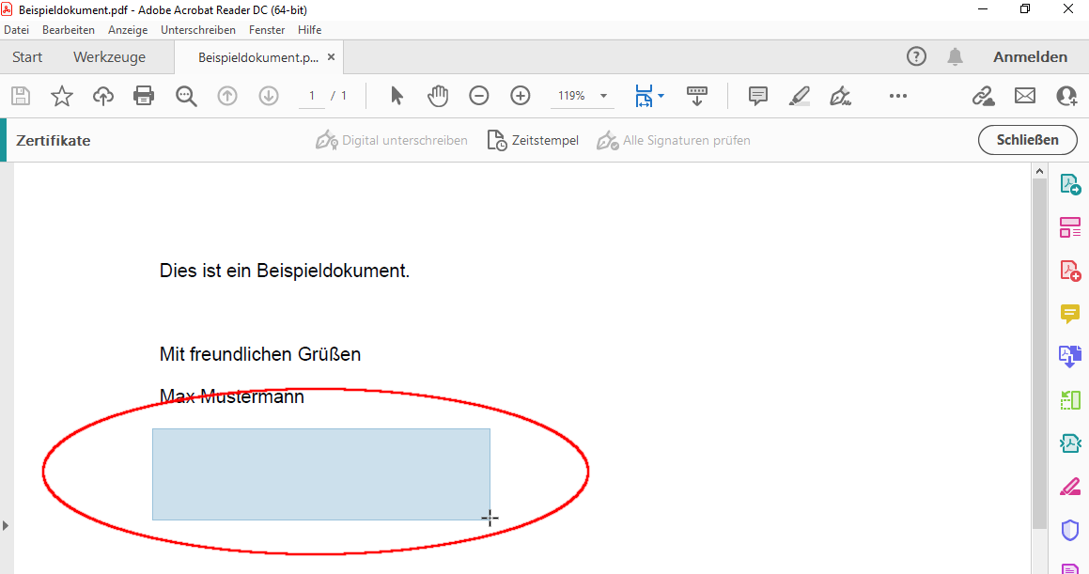This screenshot has height=574, width=1089.
Task: Open the Fenster menu
Action: tap(267, 30)
